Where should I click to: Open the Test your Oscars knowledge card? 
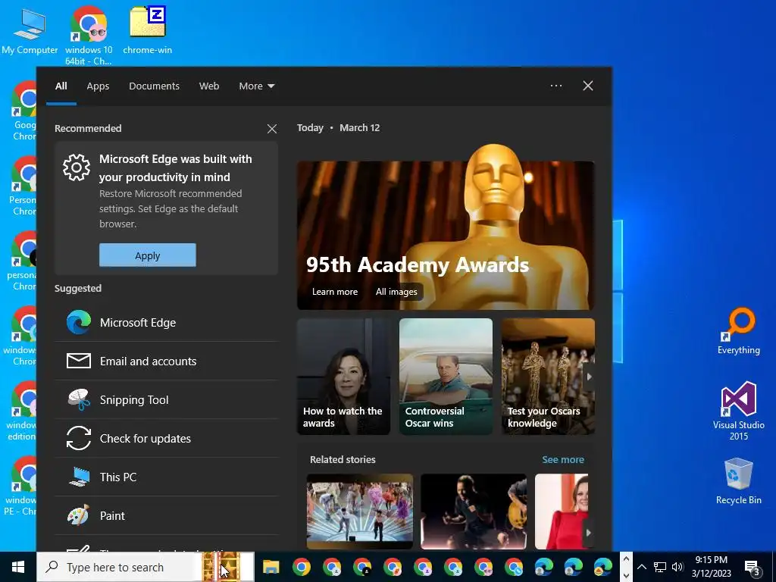(x=548, y=377)
